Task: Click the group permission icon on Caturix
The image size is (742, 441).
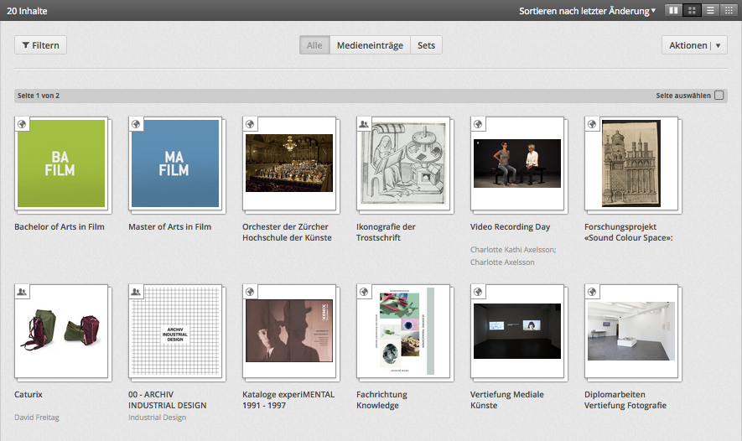Action: coord(22,292)
